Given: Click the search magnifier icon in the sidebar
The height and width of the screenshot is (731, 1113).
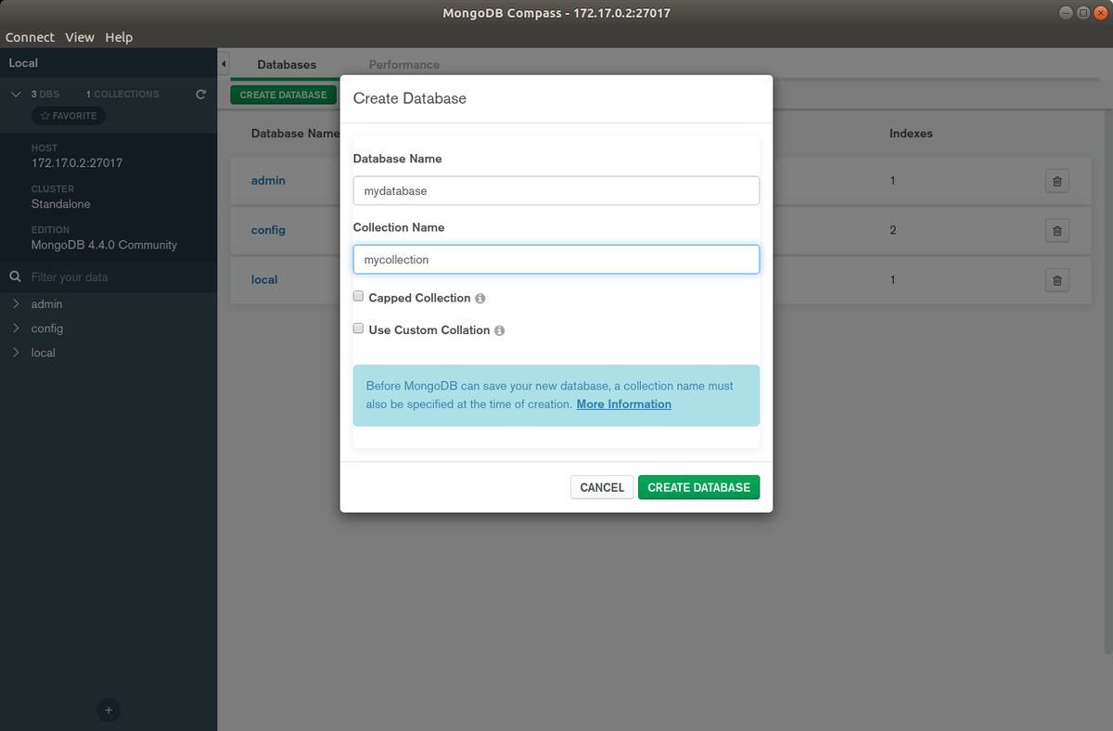Looking at the screenshot, I should click(15, 276).
